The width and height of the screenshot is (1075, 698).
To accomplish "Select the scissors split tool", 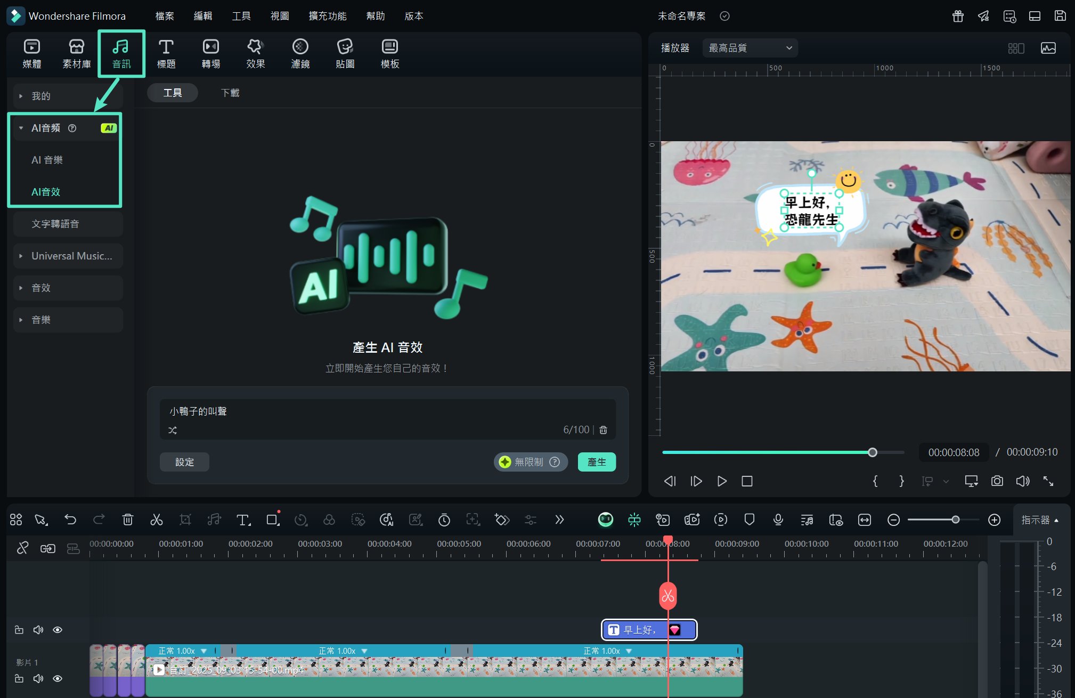I will [x=157, y=520].
